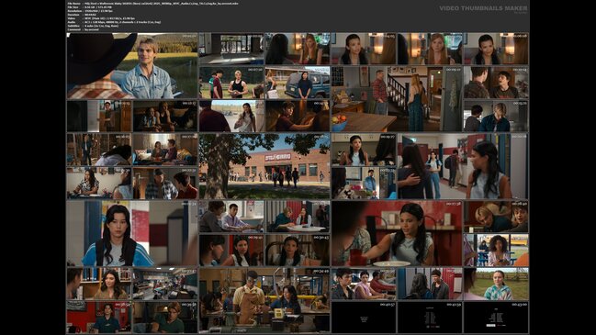The height and width of the screenshot is (335, 596).
Task: Select the boy reading in warm light thumbnail
Action: (298, 117)
